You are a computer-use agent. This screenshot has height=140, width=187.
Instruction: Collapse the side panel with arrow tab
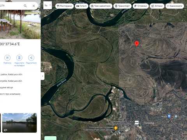point(42,76)
